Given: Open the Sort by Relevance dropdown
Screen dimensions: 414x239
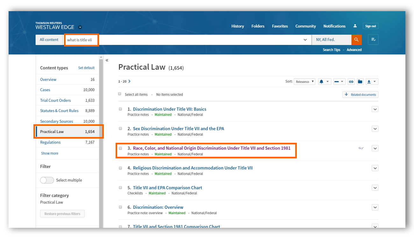Looking at the screenshot, I should click(304, 82).
